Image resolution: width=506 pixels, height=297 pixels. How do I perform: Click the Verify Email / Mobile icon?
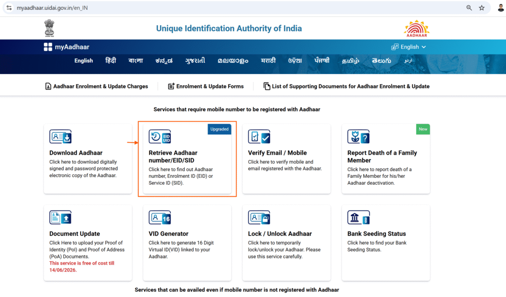[x=259, y=137]
